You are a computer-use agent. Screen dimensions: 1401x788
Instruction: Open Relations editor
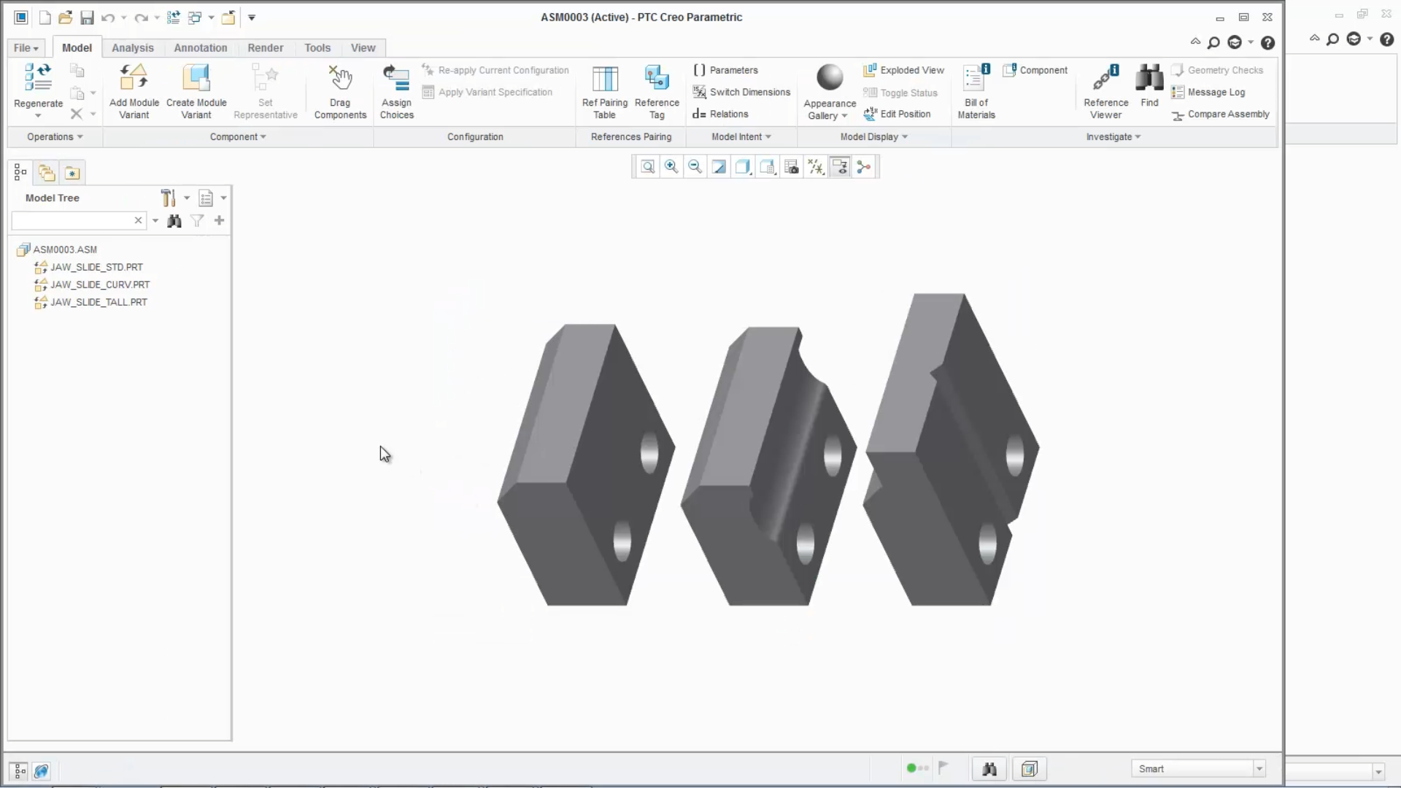(x=720, y=114)
